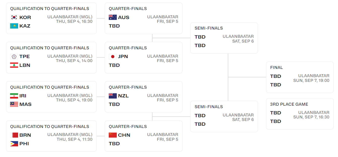This screenshot has height=157, width=338.
Task: Click the Lebanon flag icon
Action: (14, 65)
